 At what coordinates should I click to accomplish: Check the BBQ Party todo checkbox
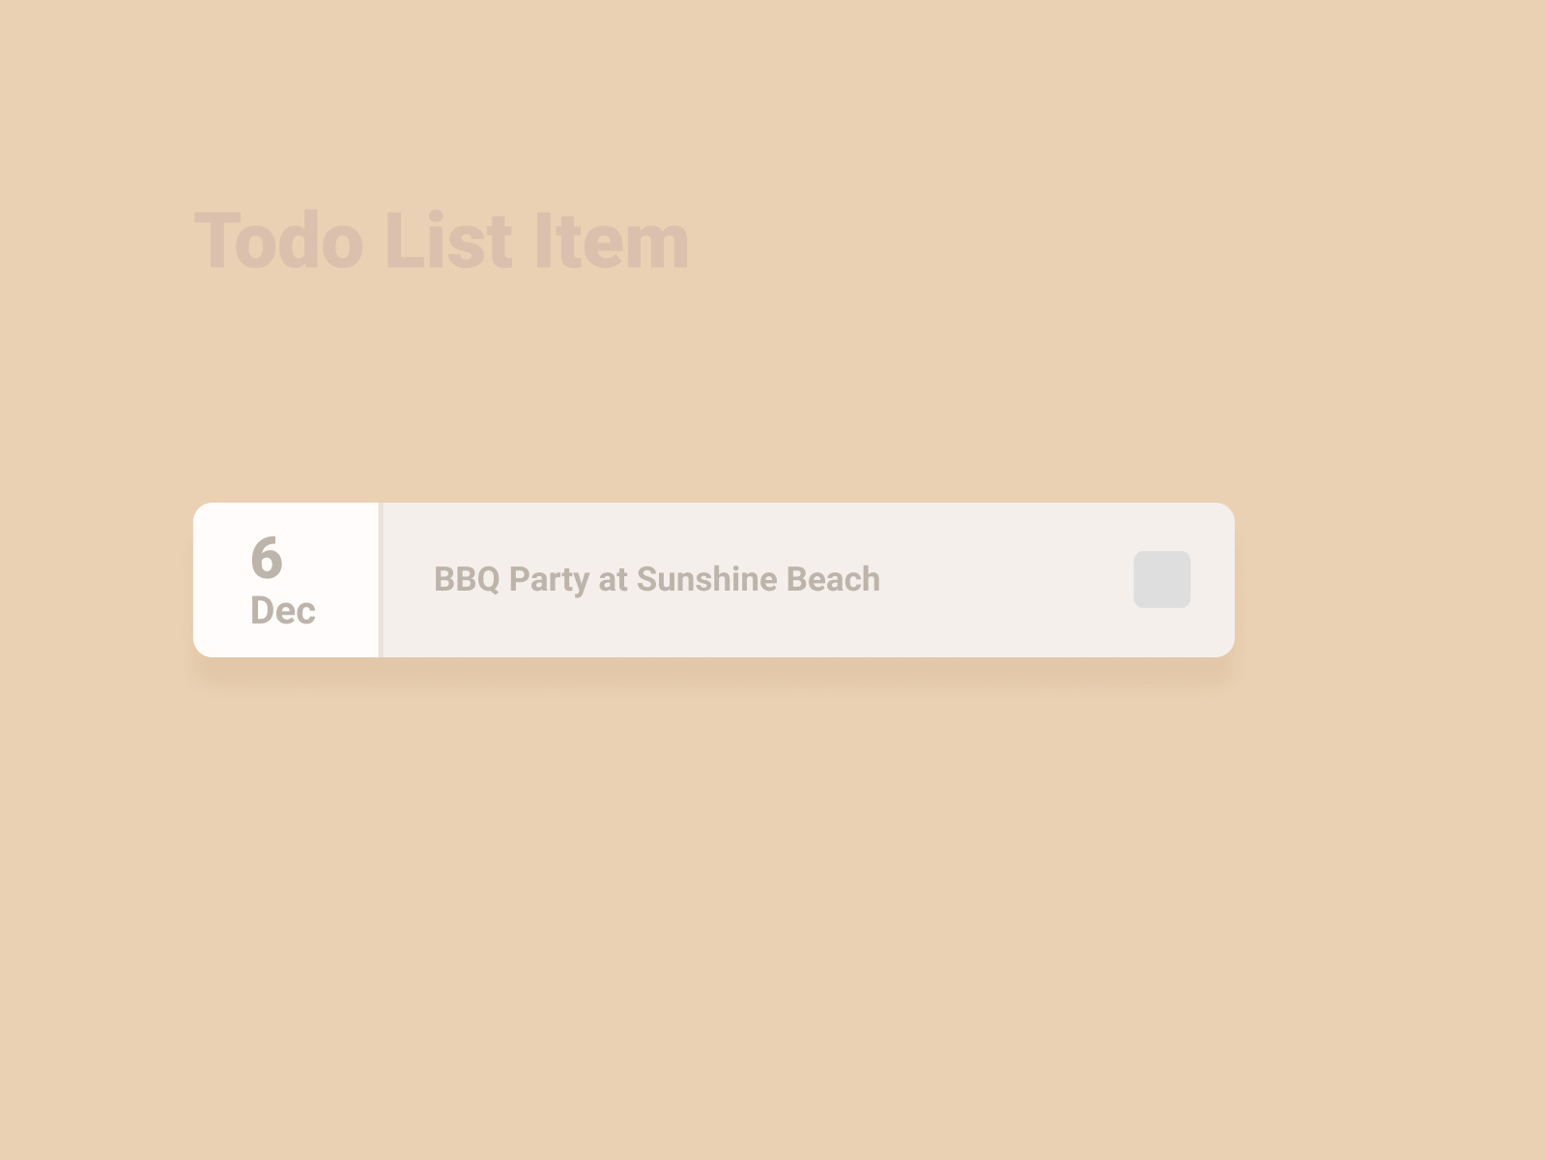point(1161,579)
